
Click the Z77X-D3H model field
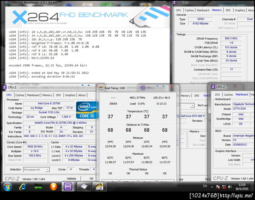click(x=244, y=109)
